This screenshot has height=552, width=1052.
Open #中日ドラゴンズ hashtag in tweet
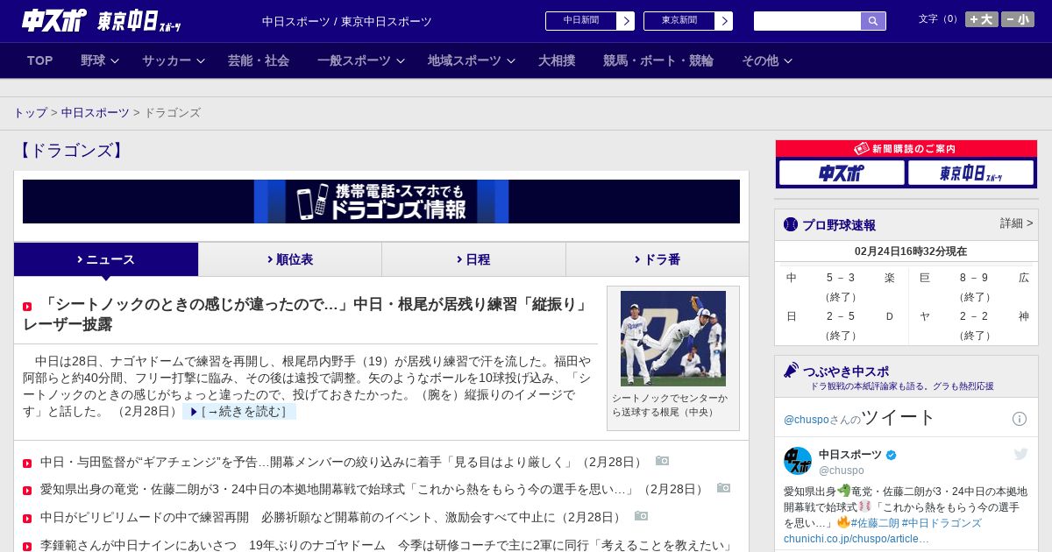point(942,523)
